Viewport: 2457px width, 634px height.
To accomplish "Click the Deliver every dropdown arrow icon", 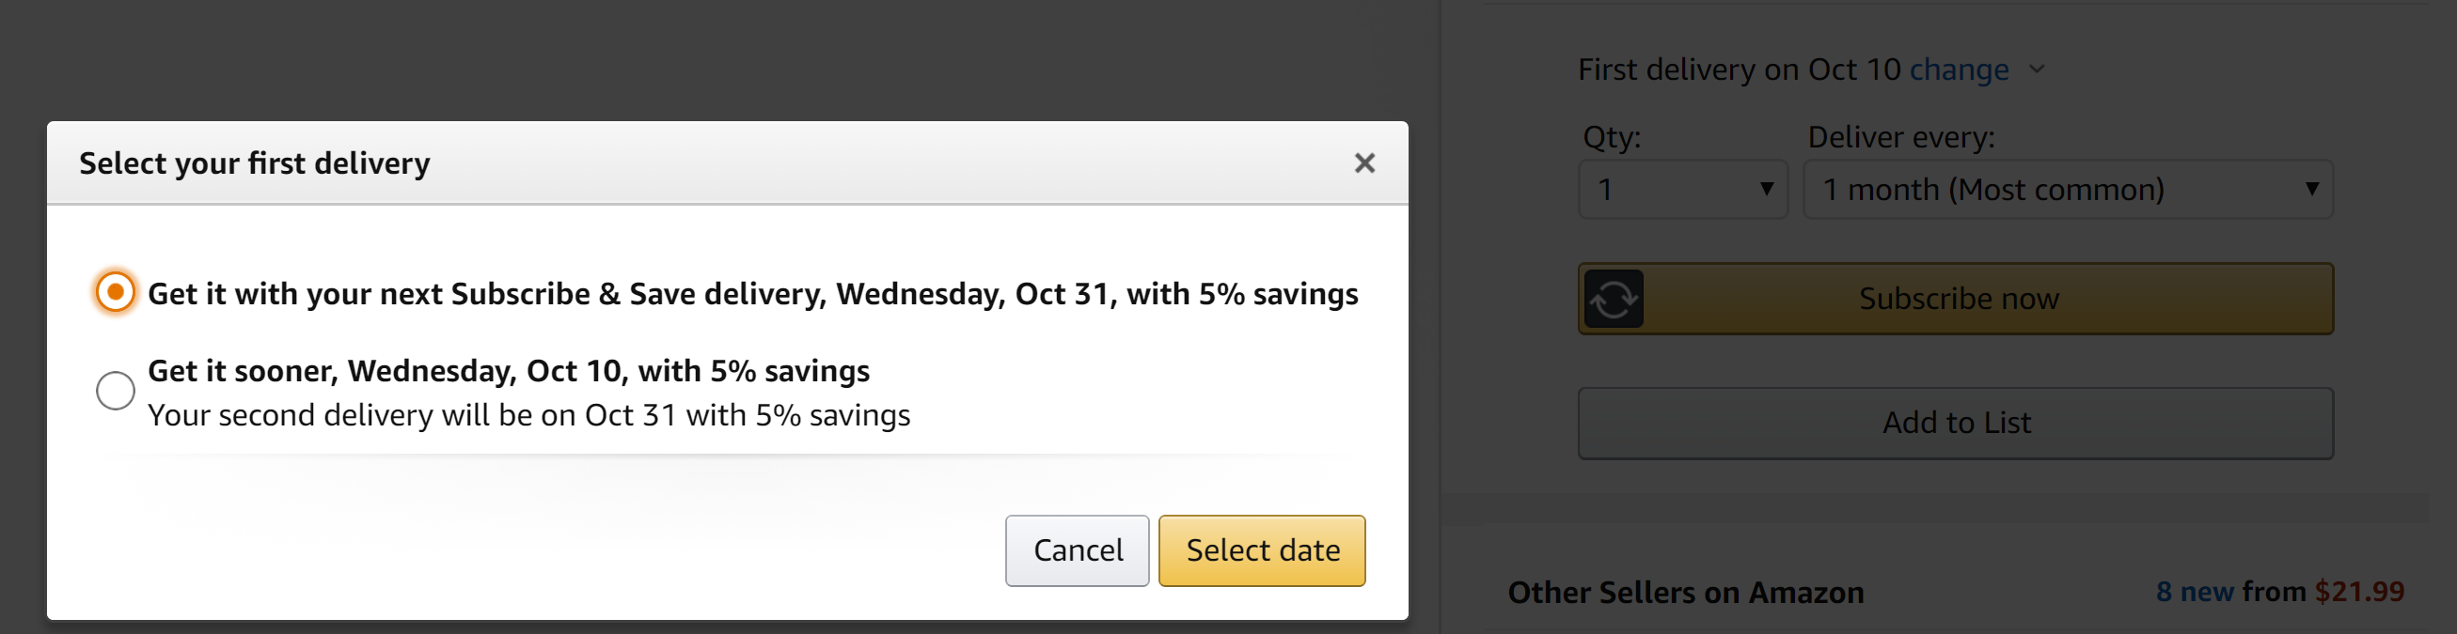I will [2311, 189].
